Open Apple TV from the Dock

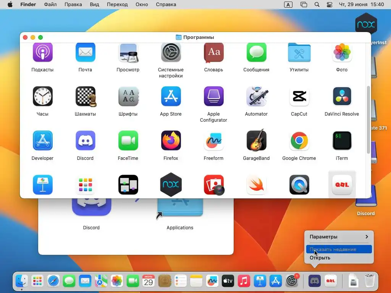[x=228, y=281]
